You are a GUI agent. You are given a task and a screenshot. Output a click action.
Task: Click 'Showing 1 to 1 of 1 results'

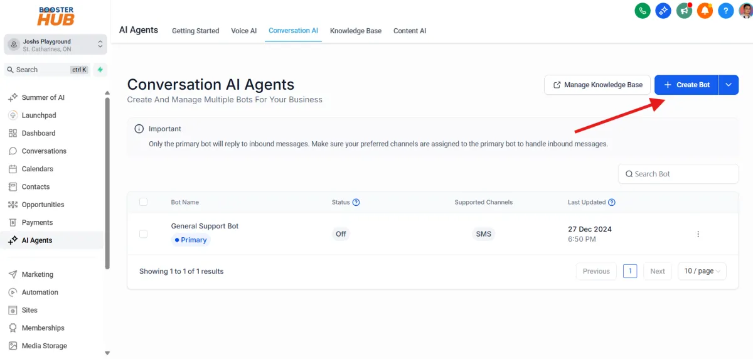click(181, 271)
